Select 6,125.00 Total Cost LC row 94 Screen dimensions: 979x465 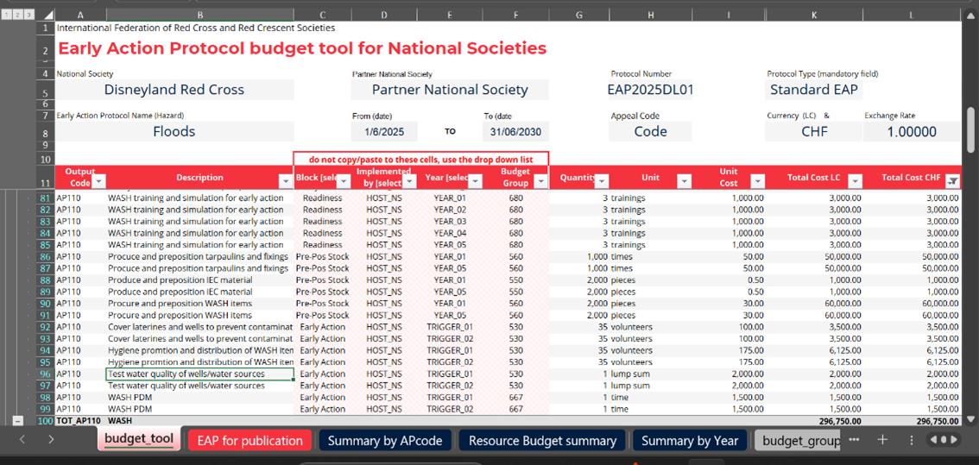[814, 351]
